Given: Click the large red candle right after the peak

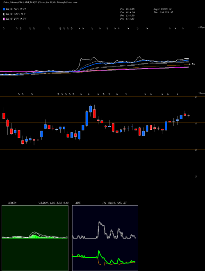Looking at the screenshot, I should 94,114.
